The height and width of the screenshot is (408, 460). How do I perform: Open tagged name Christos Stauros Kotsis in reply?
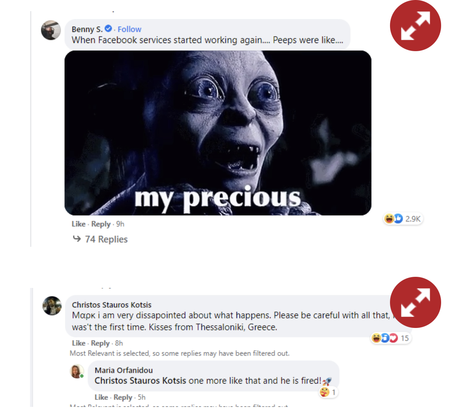(x=140, y=381)
